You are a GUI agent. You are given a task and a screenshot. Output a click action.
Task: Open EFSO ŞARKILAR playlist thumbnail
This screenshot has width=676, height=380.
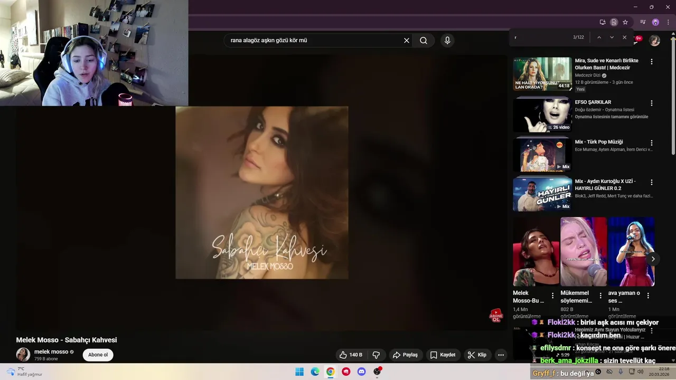(542, 115)
